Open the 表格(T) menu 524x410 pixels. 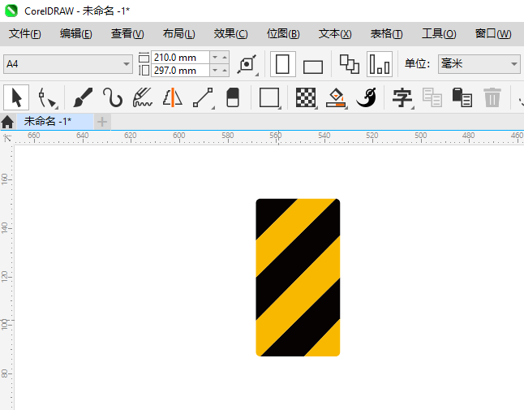click(x=387, y=34)
